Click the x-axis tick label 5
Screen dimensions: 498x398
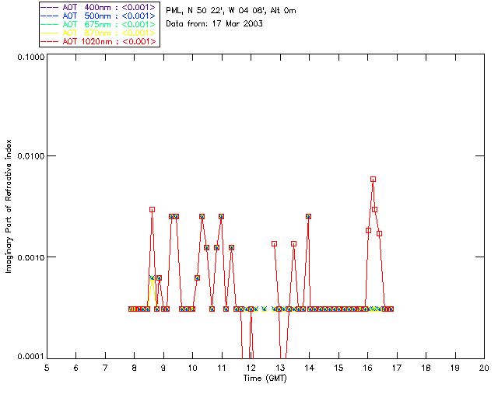[47, 368]
